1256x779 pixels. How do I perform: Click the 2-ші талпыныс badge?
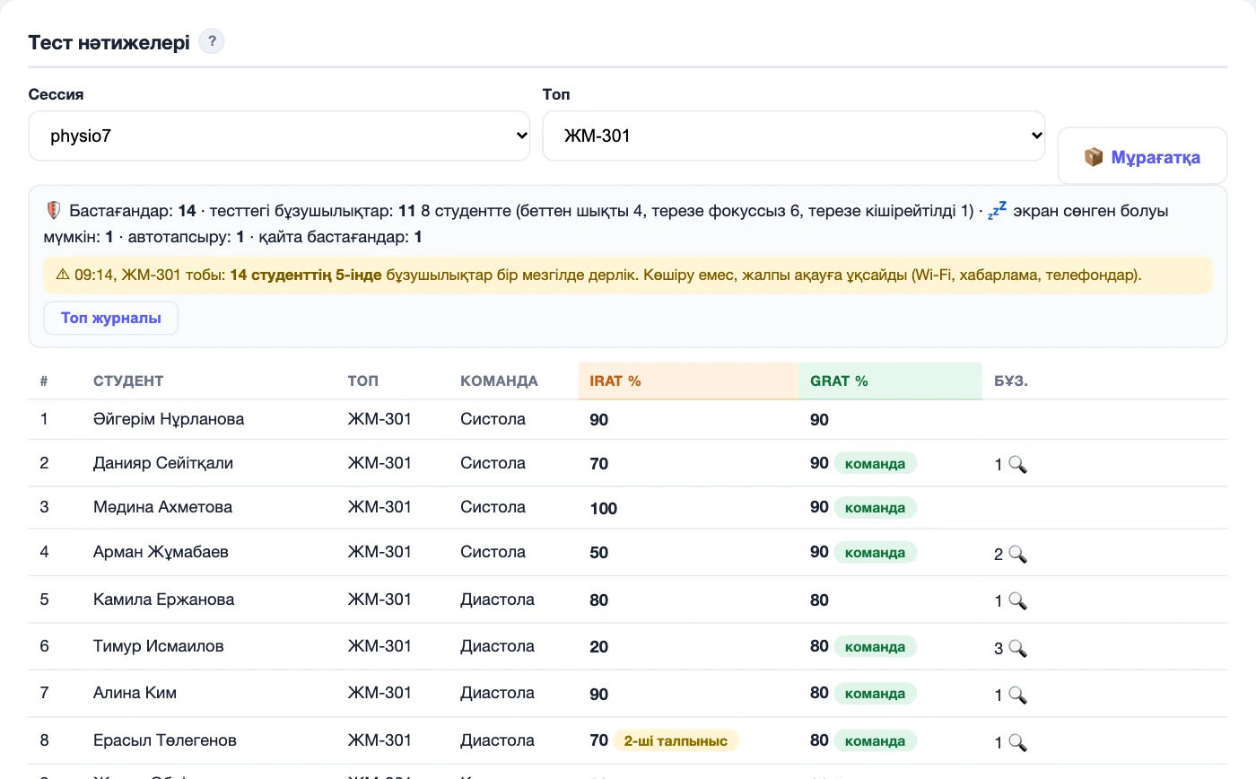676,741
